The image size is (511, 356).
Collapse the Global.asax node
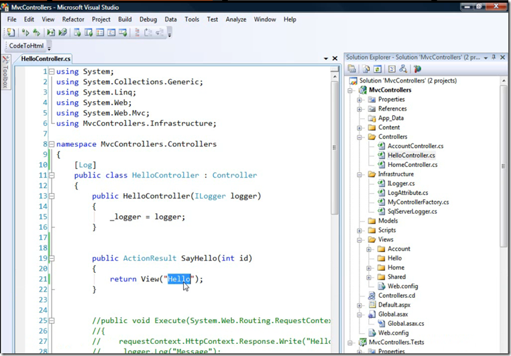[359, 314]
